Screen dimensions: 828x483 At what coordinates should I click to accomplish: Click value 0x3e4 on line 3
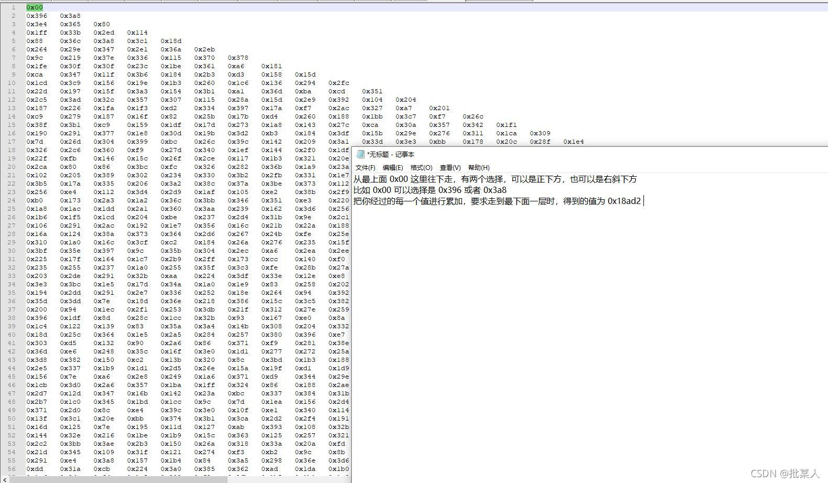(37, 24)
